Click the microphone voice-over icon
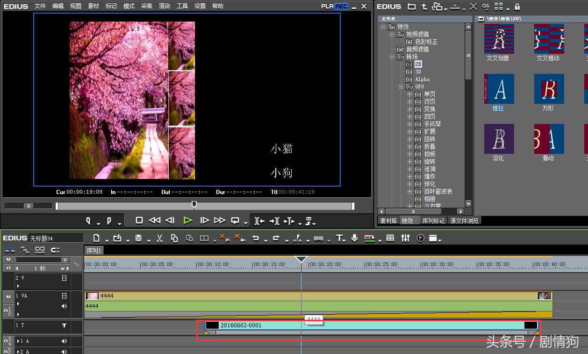 pyautogui.click(x=355, y=238)
